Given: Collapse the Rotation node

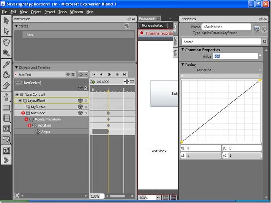Looking at the screenshot, I should pyautogui.click(x=29, y=126).
